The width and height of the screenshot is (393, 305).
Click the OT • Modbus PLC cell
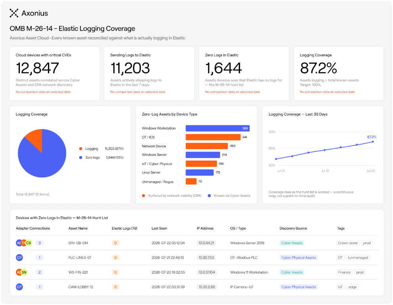(x=244, y=258)
